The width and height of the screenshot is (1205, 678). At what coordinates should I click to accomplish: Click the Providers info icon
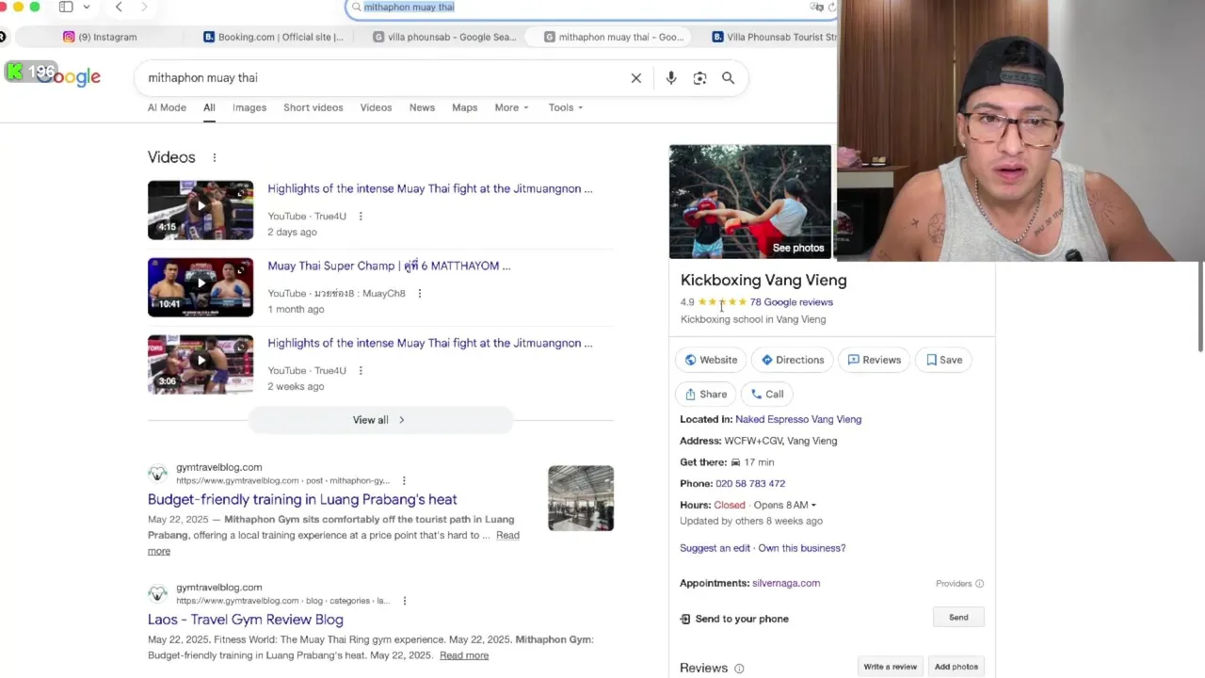pos(979,584)
